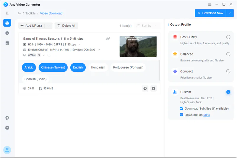
Task: Click the Compact profile diamond icon
Action: coord(175,71)
